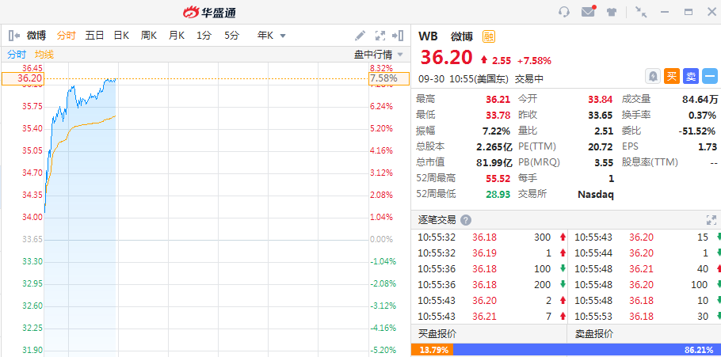This screenshot has width=721, height=357.
Task: Click the 最高 value 36.21
Action: [x=498, y=99]
